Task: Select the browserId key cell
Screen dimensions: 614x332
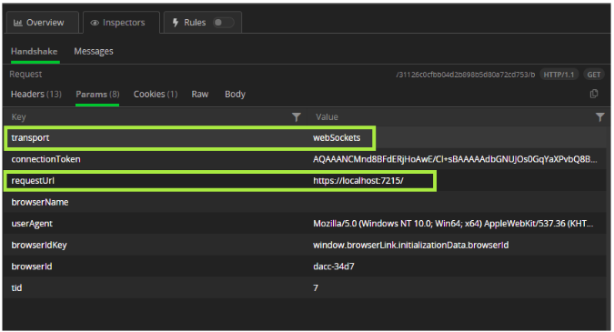Action: (x=32, y=267)
